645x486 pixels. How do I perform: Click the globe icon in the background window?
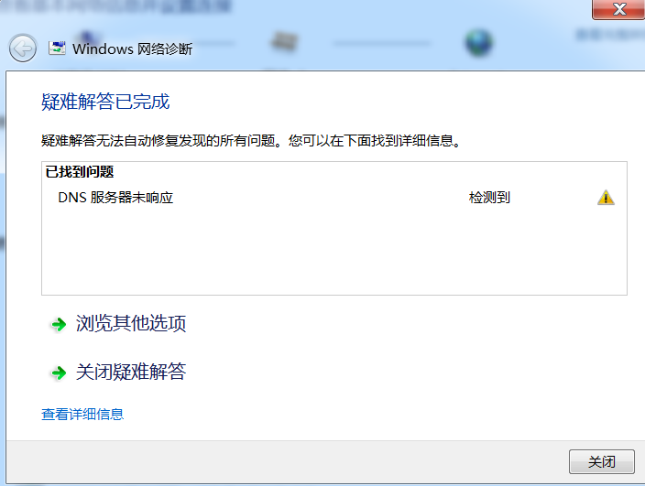479,42
